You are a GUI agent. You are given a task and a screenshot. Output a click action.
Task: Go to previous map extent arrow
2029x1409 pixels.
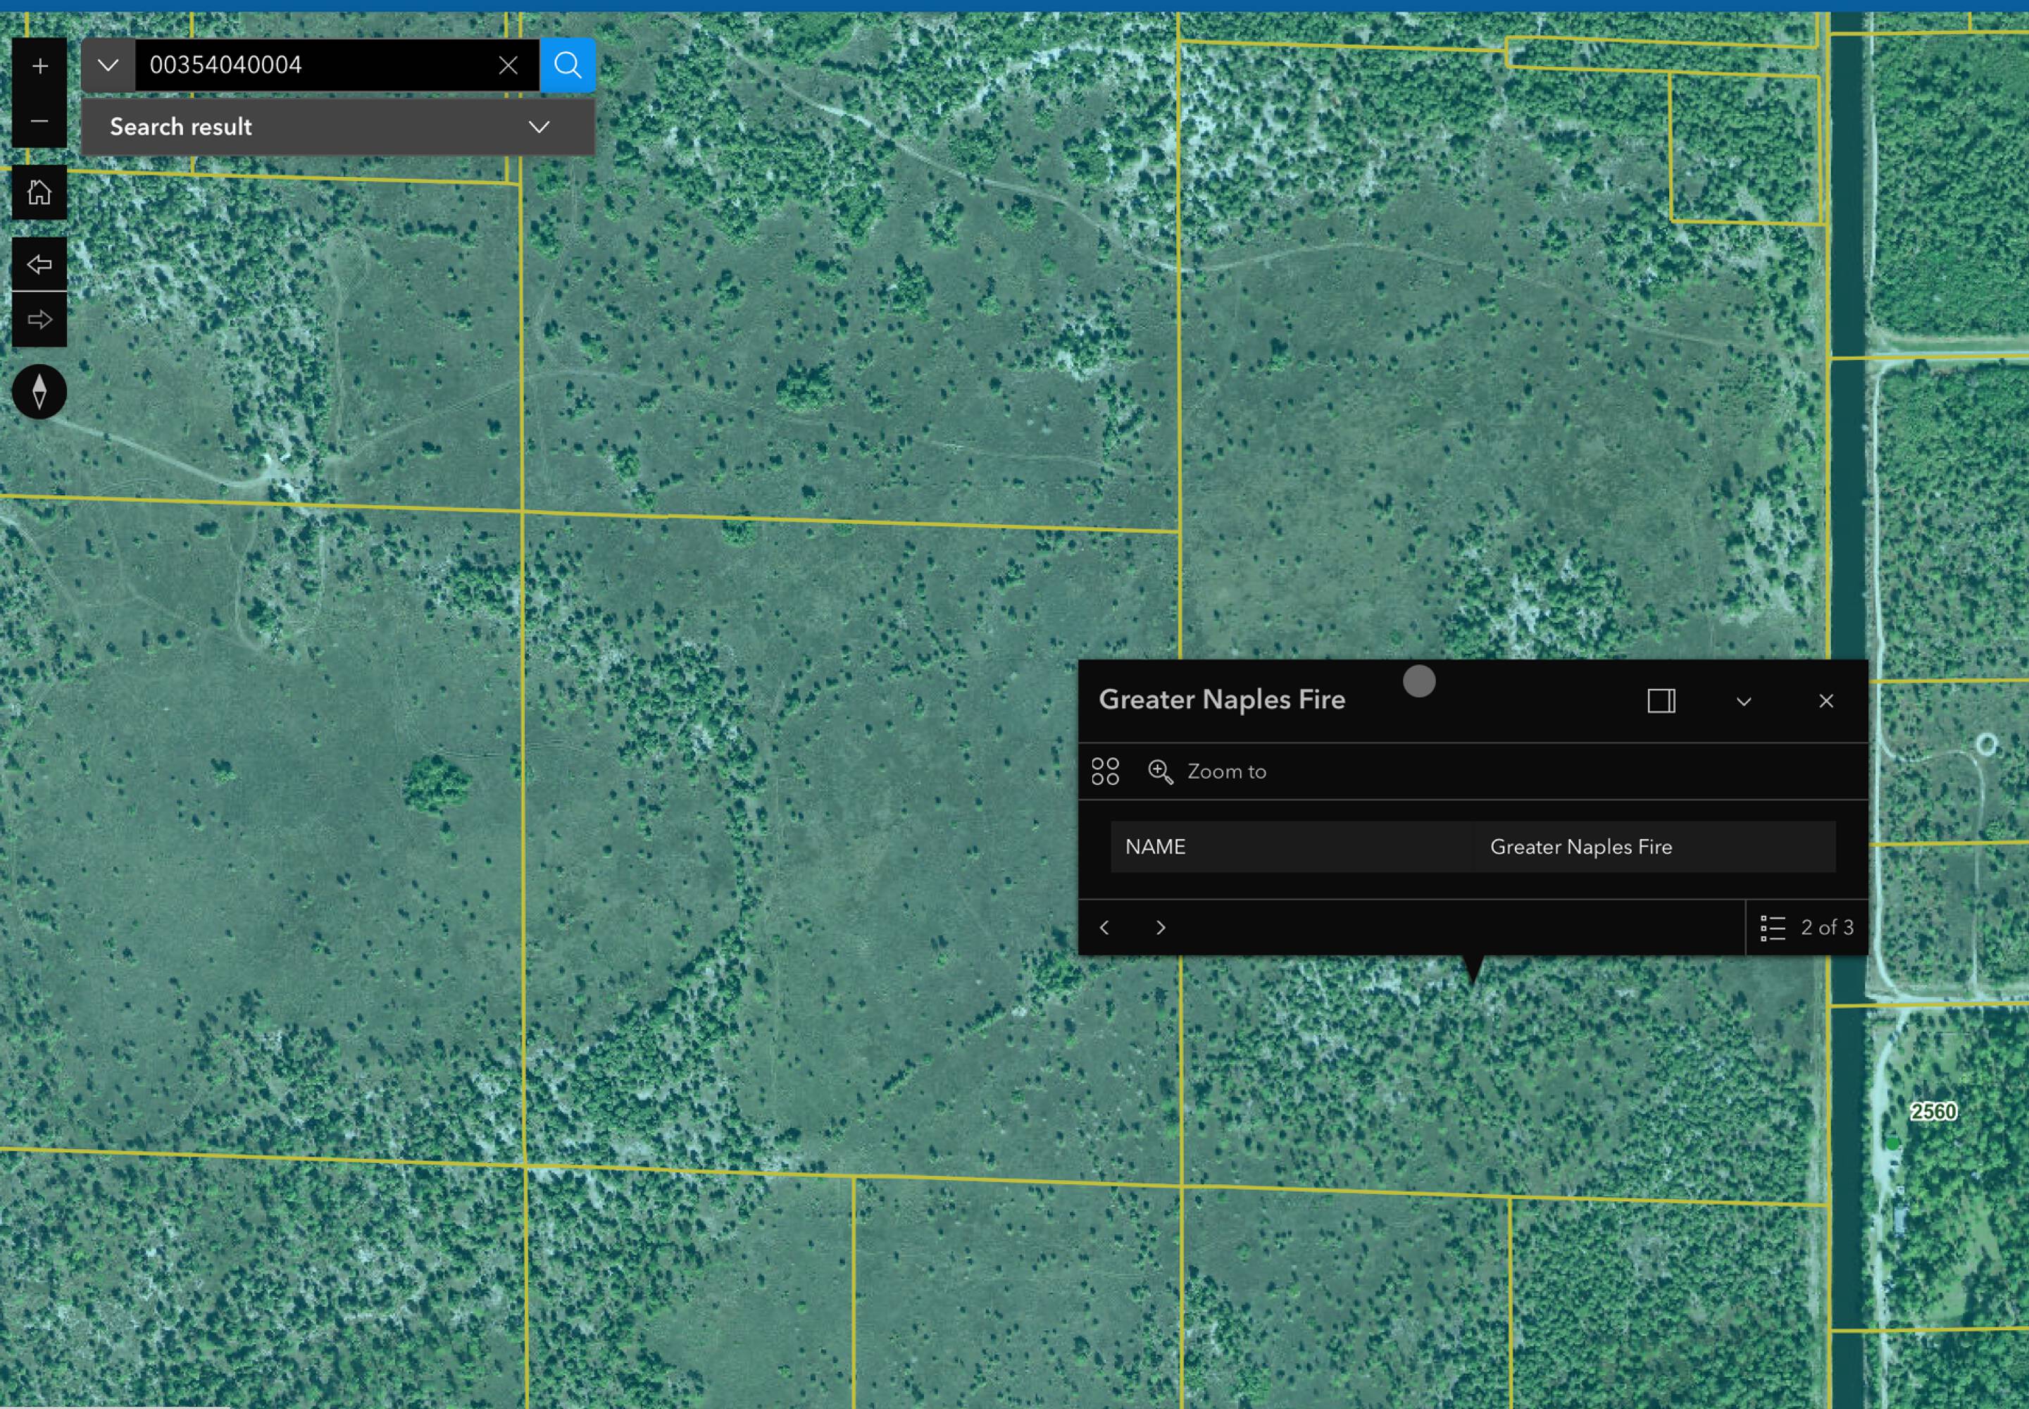coord(39,264)
